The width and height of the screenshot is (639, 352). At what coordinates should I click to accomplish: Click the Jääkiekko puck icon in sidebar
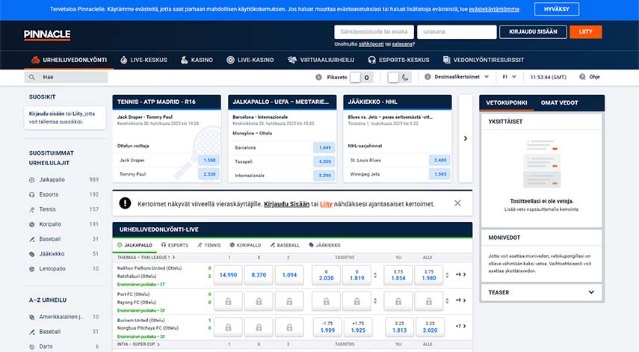[x=32, y=254]
